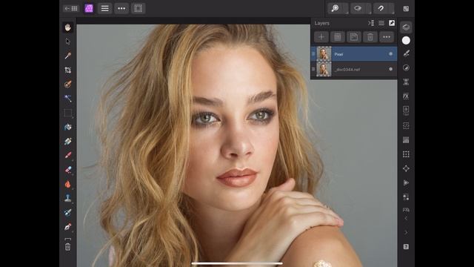Open the three-dot edit menu
The width and height of the screenshot is (474, 267).
[121, 8]
